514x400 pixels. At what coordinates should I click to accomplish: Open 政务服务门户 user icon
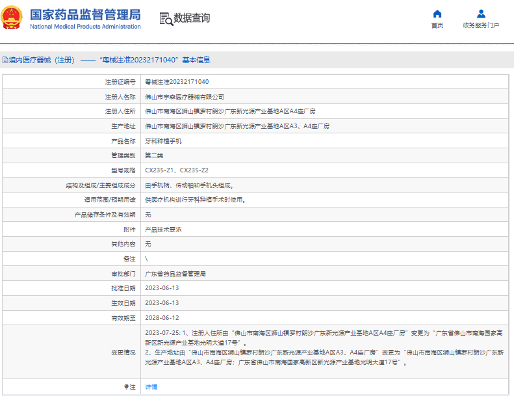(481, 14)
